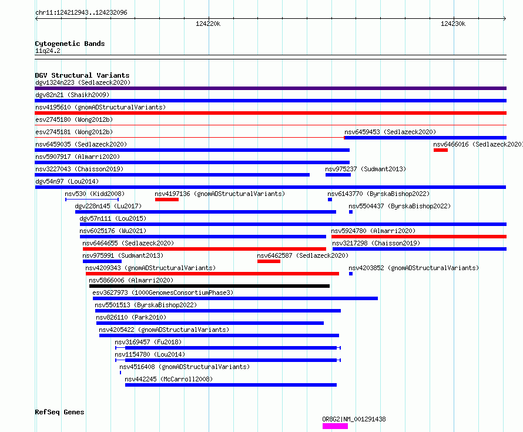Select the small nsv4203852 gnomAD marker

coord(351,274)
